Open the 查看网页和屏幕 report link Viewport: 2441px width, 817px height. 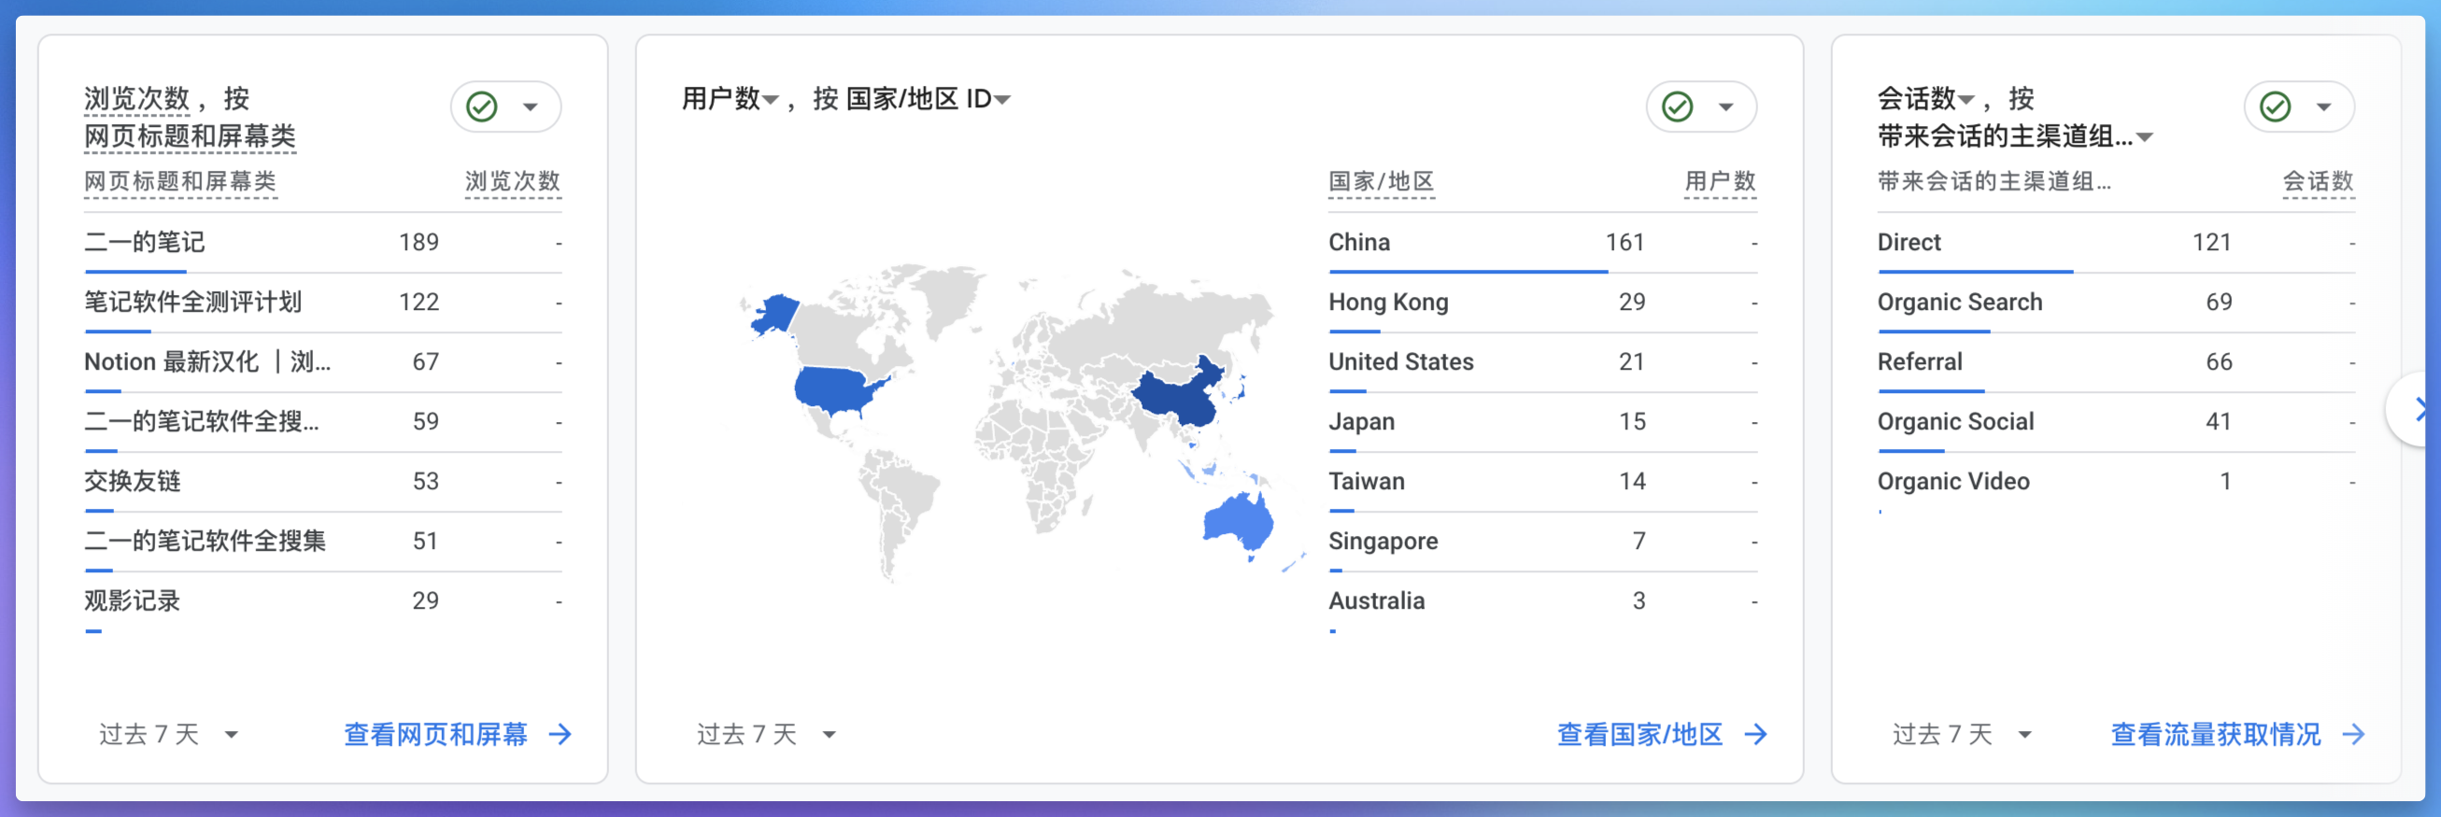click(458, 734)
